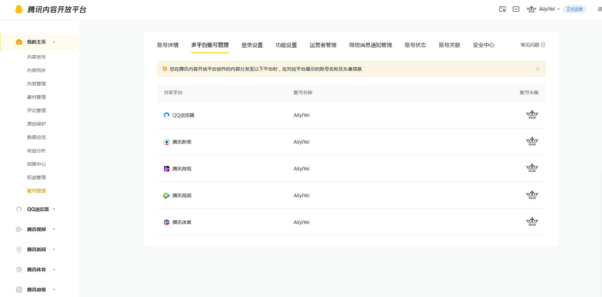602x297 pixels.
Task: Open the message inbox icon in header
Action: pos(516,9)
